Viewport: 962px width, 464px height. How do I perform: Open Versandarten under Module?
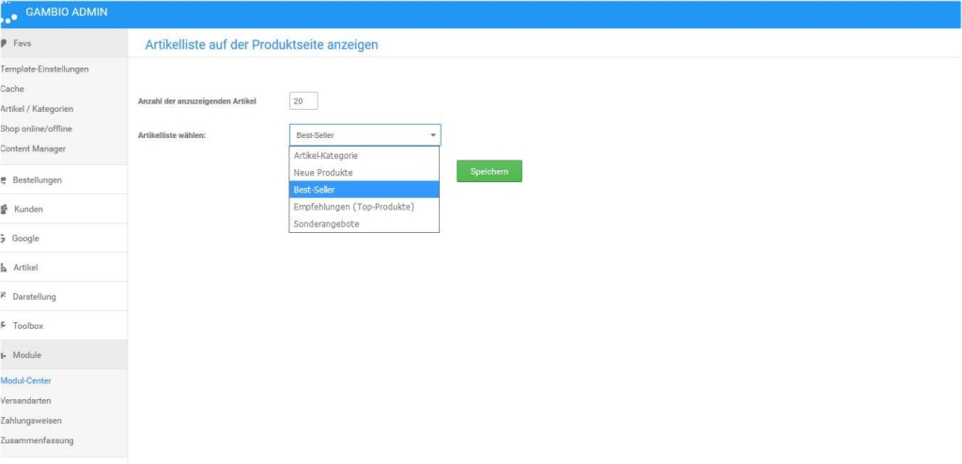point(25,401)
